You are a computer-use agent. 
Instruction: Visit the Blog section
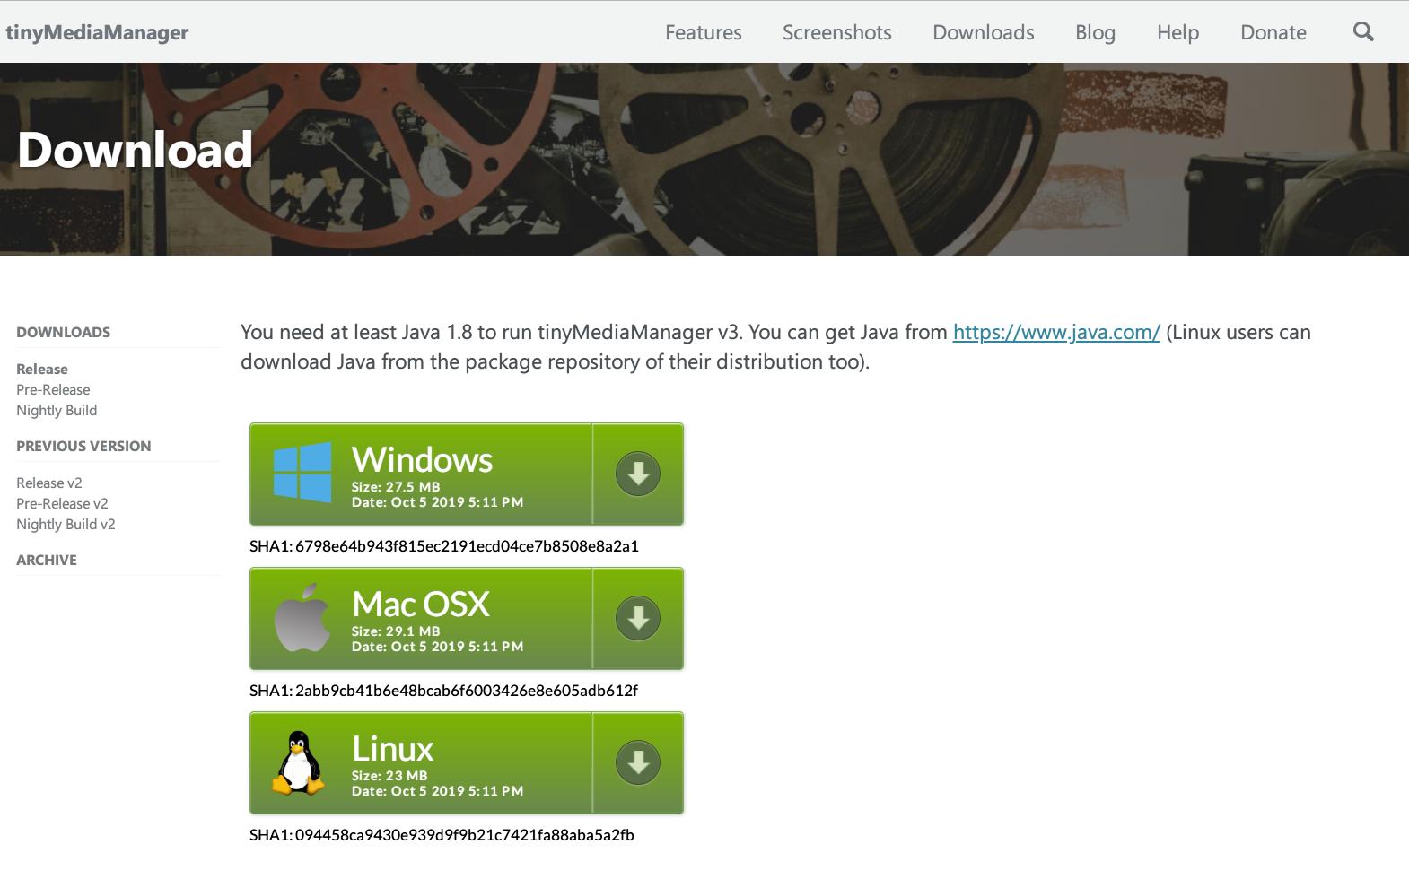coord(1095,33)
